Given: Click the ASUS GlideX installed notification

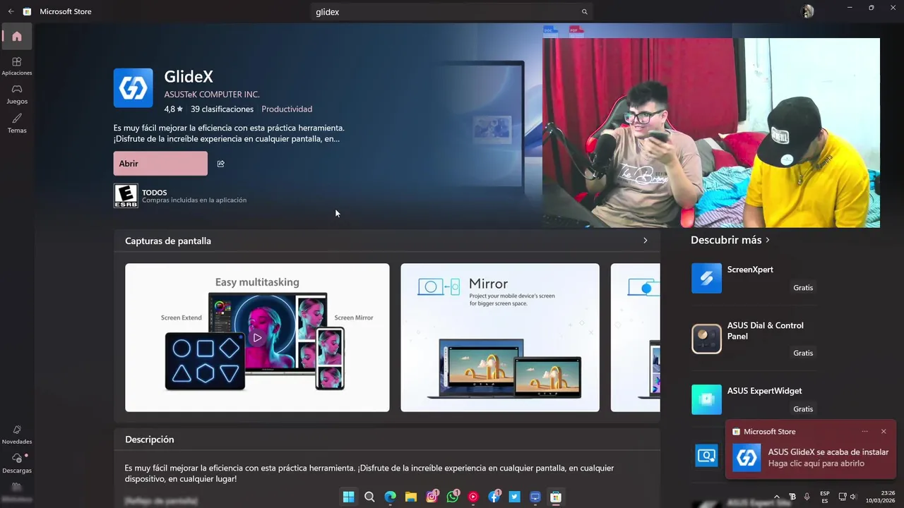Looking at the screenshot, I should (x=811, y=450).
